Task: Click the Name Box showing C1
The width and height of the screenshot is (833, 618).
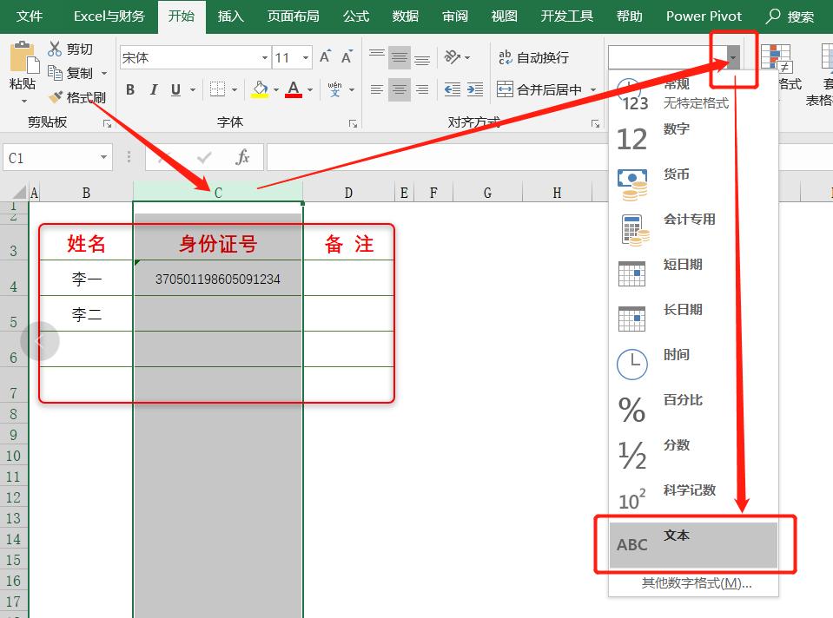Action: 48,156
